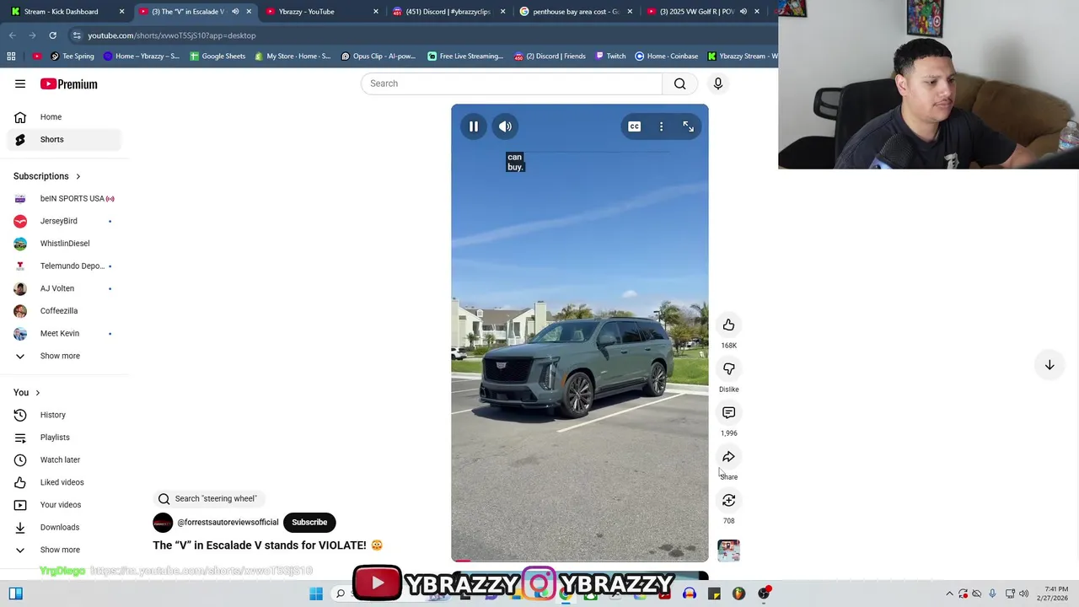The image size is (1079, 607).
Task: Open Playlists in the sidebar
Action: point(64,438)
